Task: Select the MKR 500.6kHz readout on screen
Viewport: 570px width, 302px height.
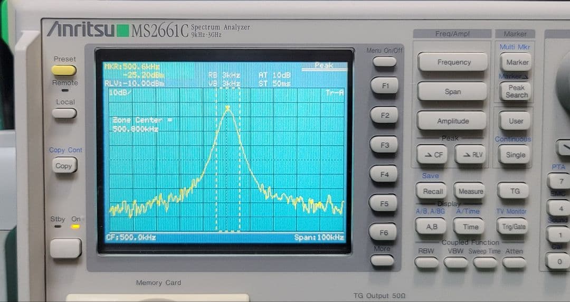Action: coord(132,67)
